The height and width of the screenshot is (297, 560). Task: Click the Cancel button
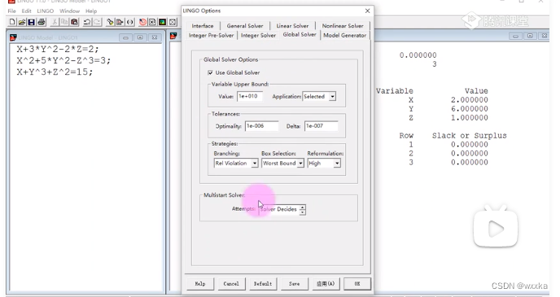pos(231,284)
